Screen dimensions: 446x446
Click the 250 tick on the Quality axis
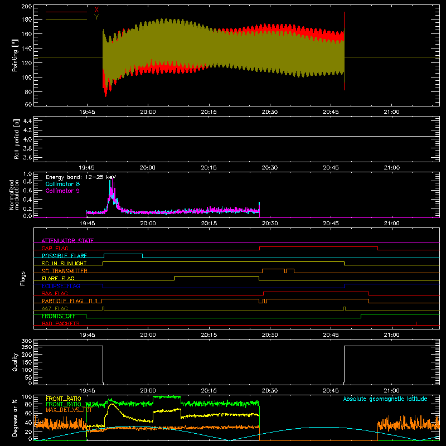click(x=27, y=347)
